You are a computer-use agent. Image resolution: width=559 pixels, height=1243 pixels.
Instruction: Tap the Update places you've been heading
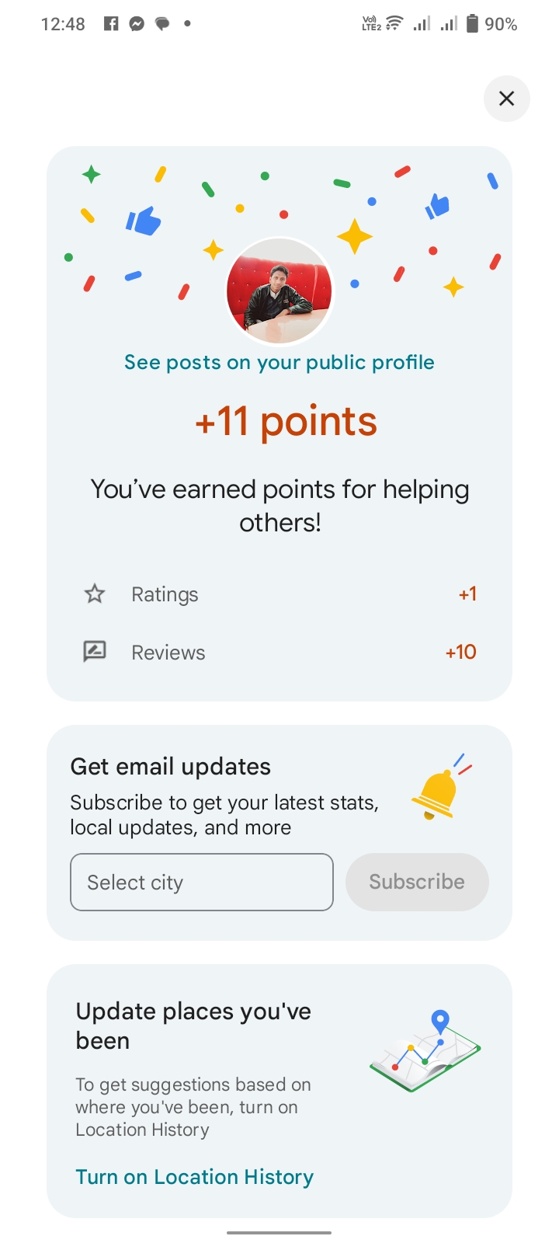[x=193, y=1025]
